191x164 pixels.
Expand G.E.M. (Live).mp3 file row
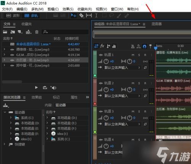click(x=4, y=55)
